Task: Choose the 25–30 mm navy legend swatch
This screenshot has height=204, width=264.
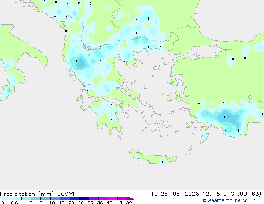Action: 84,199
